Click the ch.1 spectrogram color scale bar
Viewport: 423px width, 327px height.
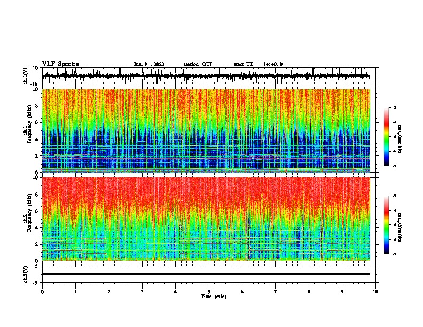click(387, 136)
